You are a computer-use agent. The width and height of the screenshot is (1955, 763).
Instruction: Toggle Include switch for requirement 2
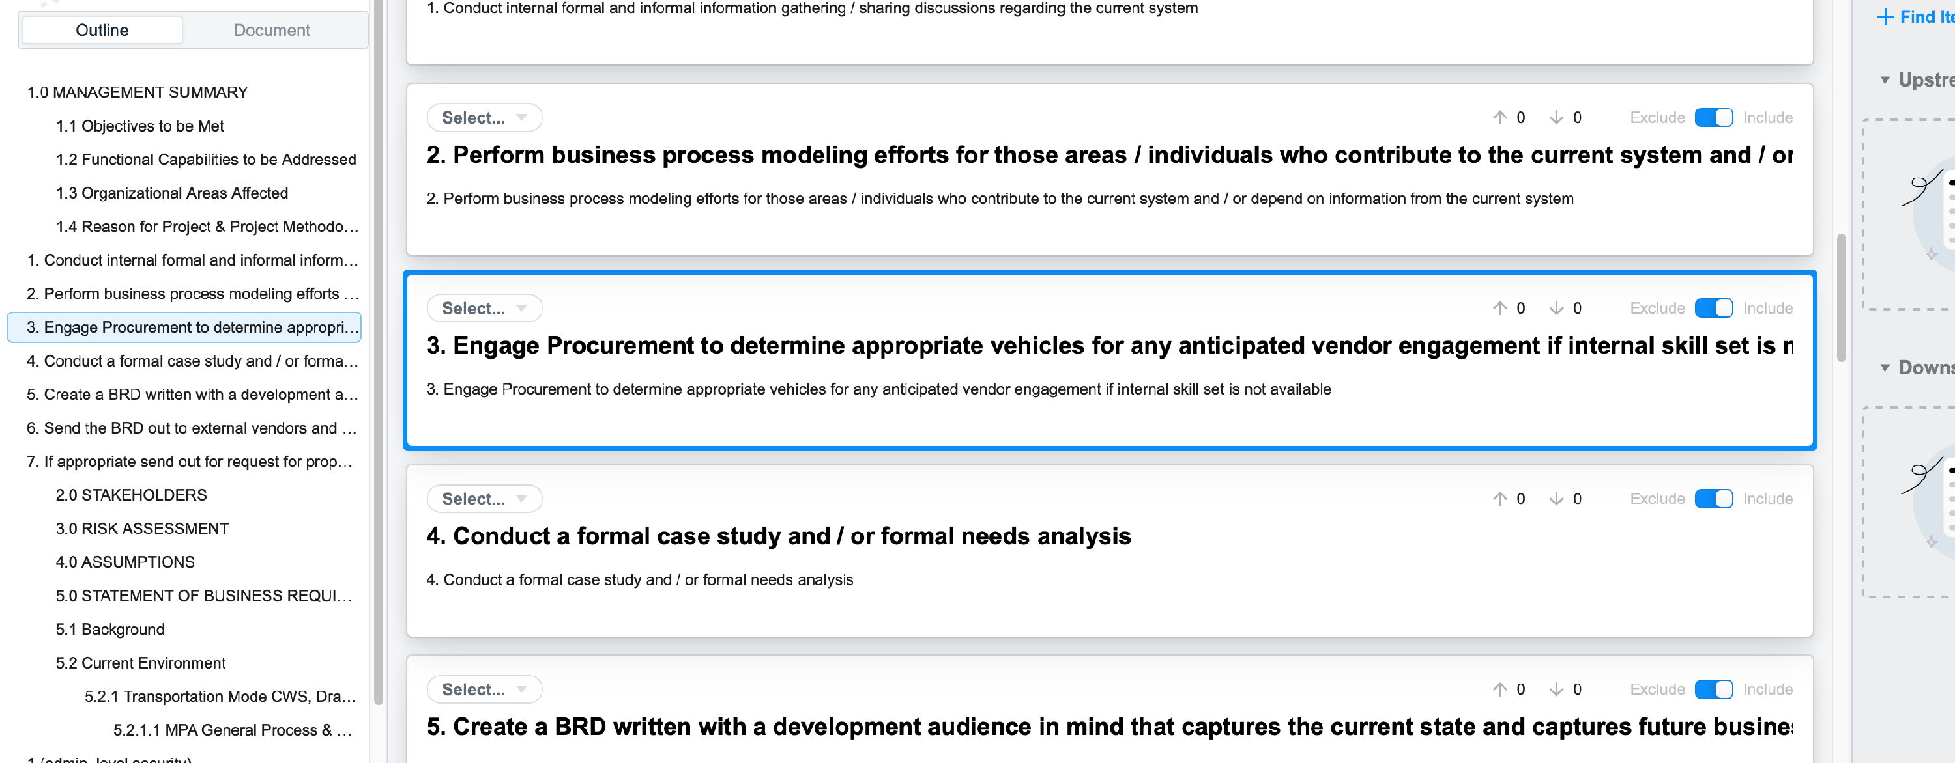click(1713, 118)
